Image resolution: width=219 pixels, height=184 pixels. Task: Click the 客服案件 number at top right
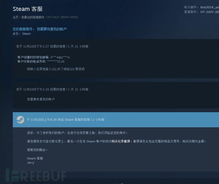pos(210,12)
